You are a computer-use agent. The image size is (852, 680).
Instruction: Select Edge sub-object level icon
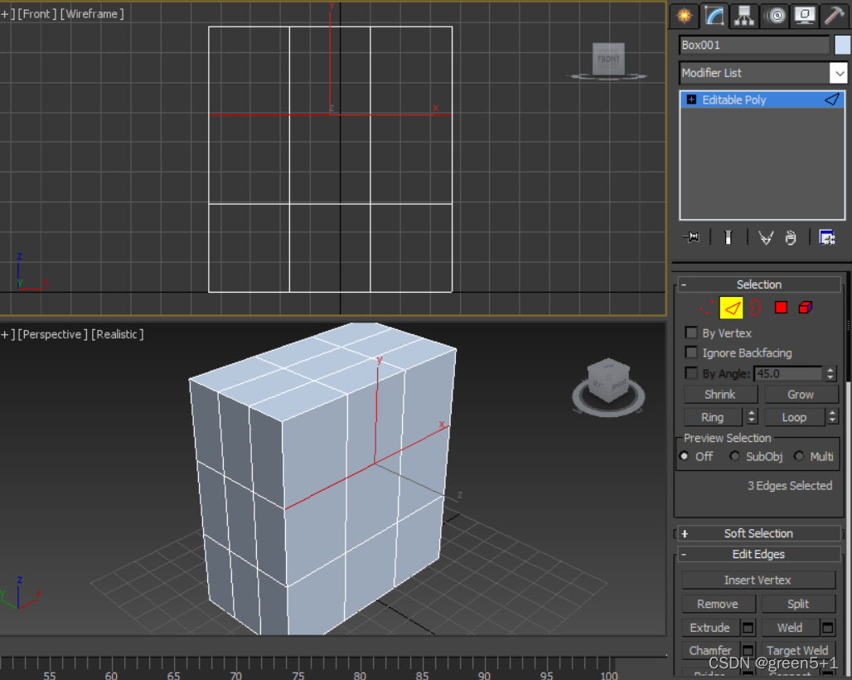point(731,308)
